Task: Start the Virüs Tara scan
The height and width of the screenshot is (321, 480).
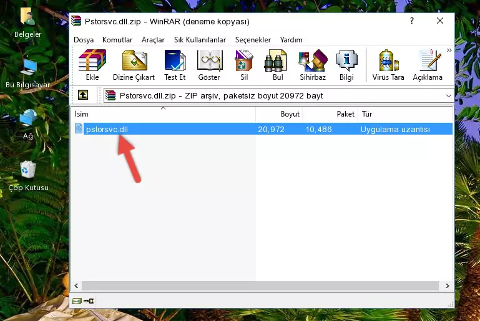Action: tap(388, 65)
